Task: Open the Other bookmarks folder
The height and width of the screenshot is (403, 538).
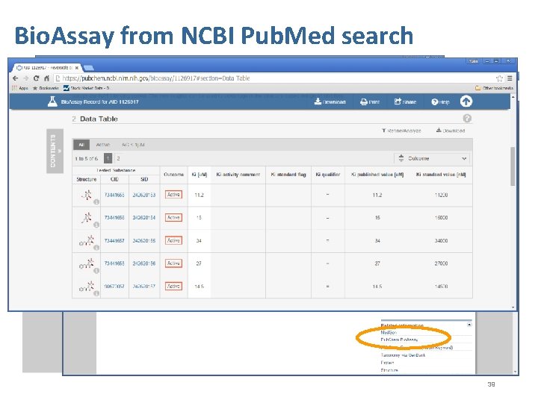Action: (494, 88)
